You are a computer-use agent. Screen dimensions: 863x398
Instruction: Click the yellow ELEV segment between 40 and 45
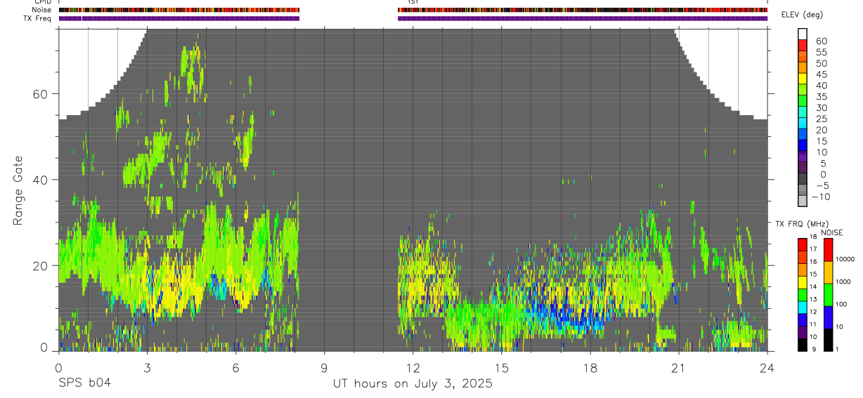pos(803,79)
